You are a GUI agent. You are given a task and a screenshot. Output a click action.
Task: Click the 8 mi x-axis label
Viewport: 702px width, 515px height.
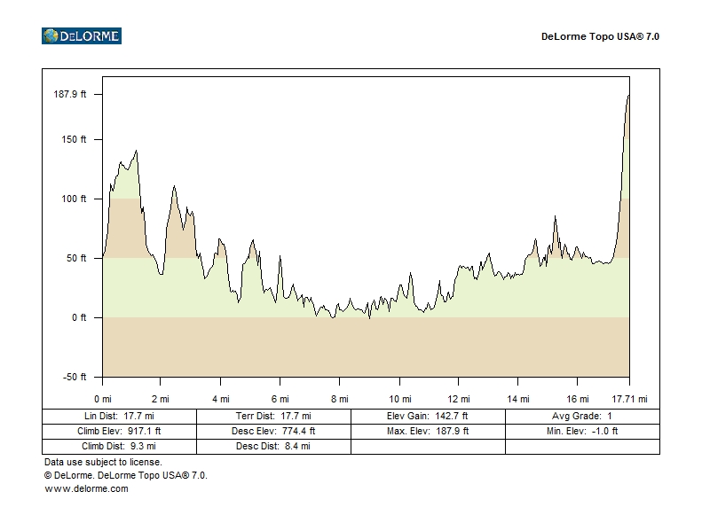click(340, 399)
